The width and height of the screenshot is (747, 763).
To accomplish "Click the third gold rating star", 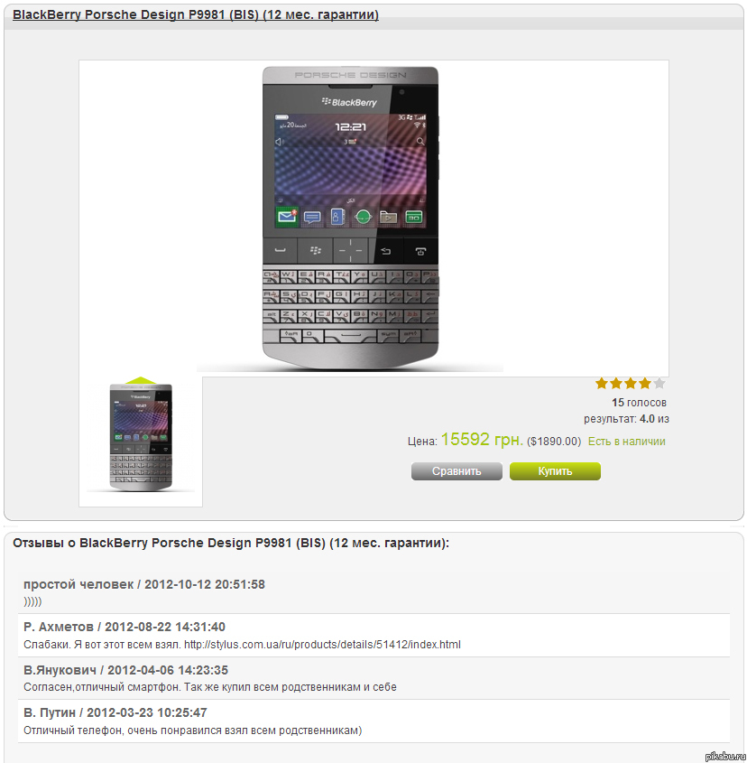I will pos(631,384).
